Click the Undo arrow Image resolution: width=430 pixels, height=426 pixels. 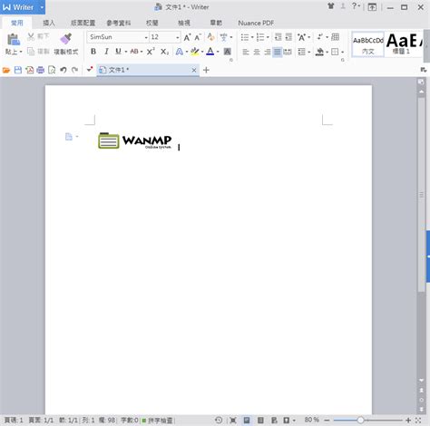coord(64,70)
